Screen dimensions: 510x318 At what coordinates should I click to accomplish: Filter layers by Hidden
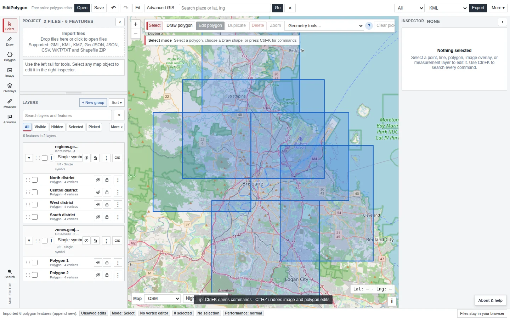57,127
